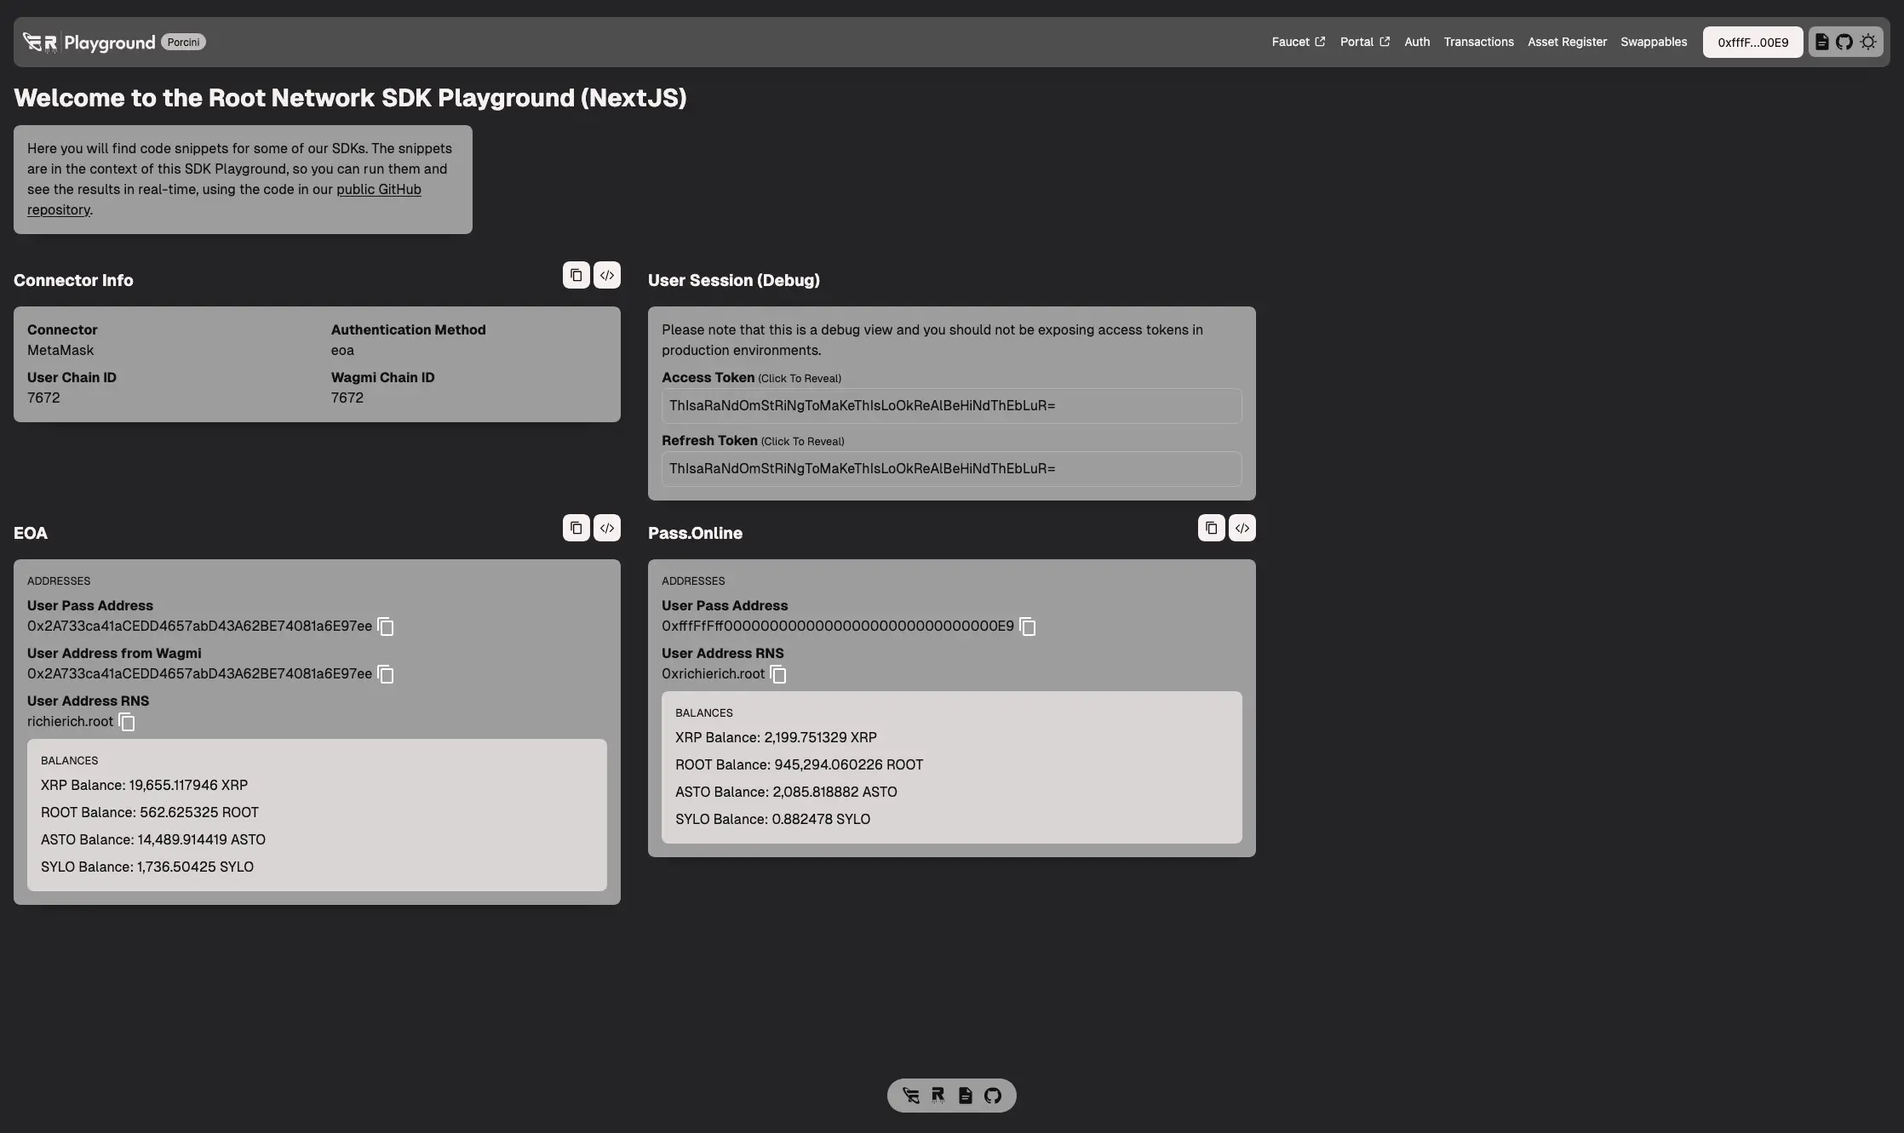
Task: Toggle the light/dark theme sun icon
Action: pos(1868,42)
